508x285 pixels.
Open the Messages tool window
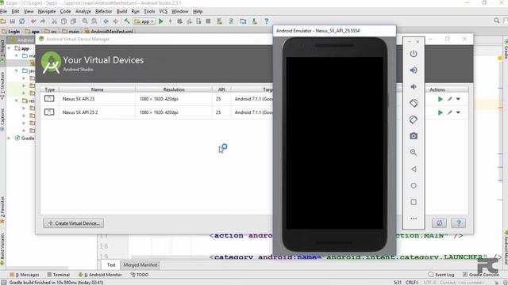tap(25, 275)
